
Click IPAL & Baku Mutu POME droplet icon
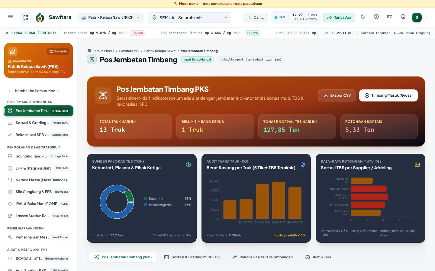pyautogui.click(x=10, y=204)
